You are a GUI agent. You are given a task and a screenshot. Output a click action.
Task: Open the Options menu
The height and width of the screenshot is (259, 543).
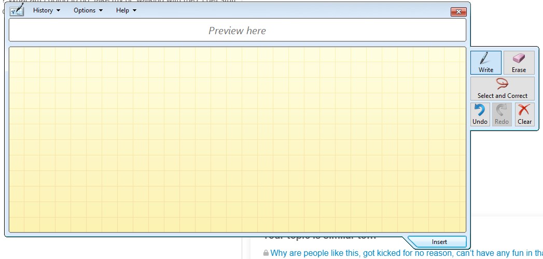(84, 10)
